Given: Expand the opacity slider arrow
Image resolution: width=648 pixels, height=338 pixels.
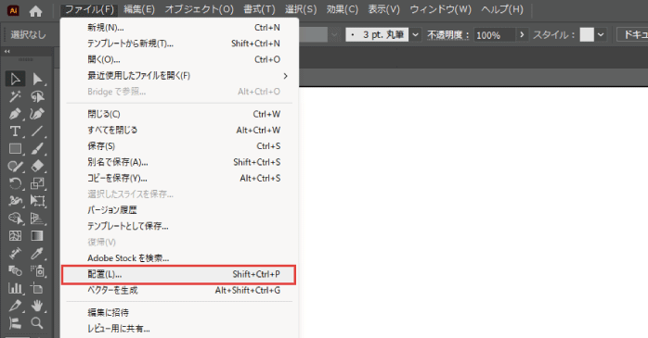Looking at the screenshot, I should (522, 34).
